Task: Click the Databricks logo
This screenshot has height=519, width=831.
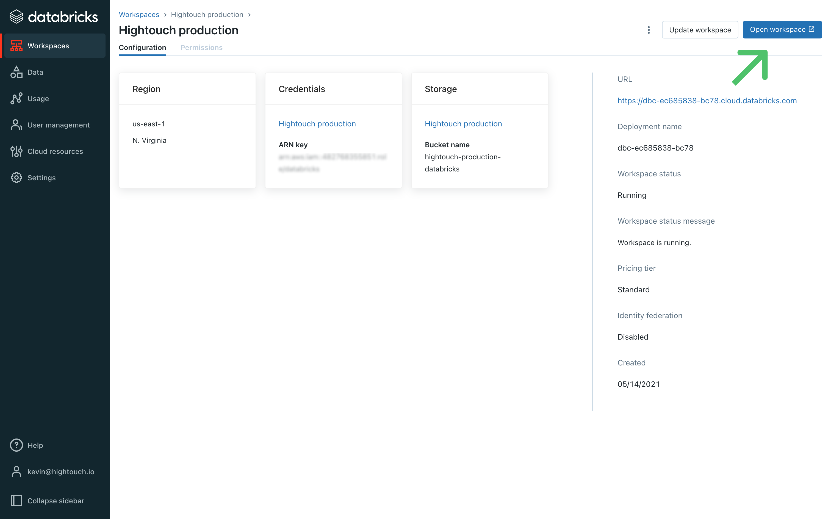Action: (x=54, y=16)
